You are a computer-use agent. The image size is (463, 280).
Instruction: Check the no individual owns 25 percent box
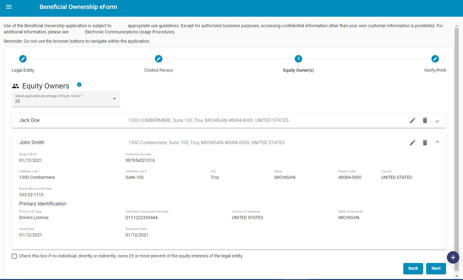14,256
